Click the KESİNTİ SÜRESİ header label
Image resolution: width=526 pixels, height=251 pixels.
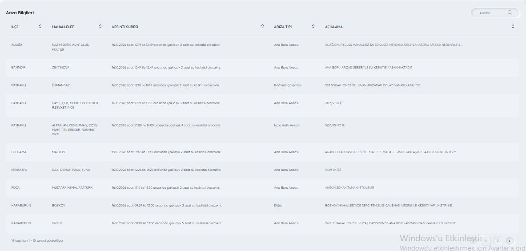(x=125, y=27)
